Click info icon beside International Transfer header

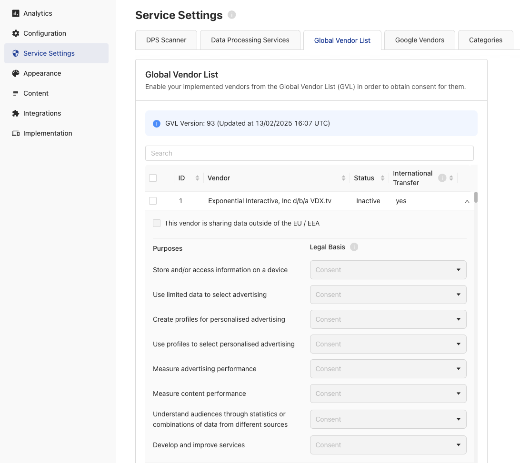click(442, 178)
